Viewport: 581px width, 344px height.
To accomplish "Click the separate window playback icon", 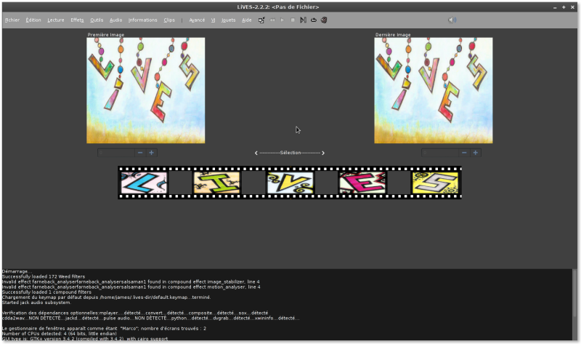I will [261, 20].
